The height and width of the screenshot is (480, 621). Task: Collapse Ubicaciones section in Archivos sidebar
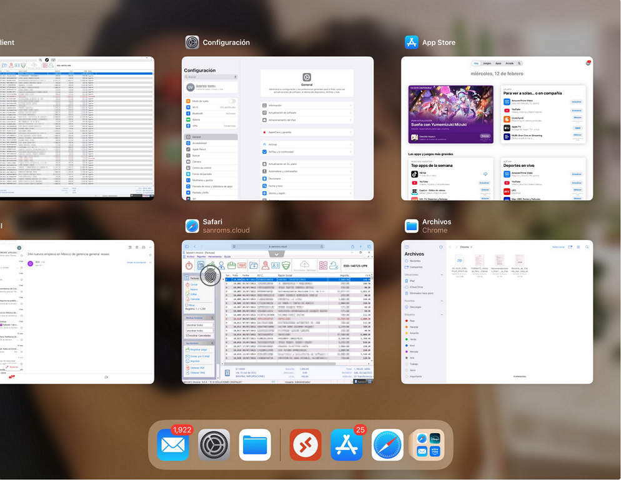pos(442,274)
